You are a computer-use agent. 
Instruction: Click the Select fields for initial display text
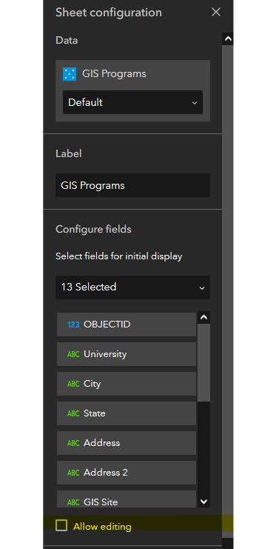pyautogui.click(x=119, y=256)
